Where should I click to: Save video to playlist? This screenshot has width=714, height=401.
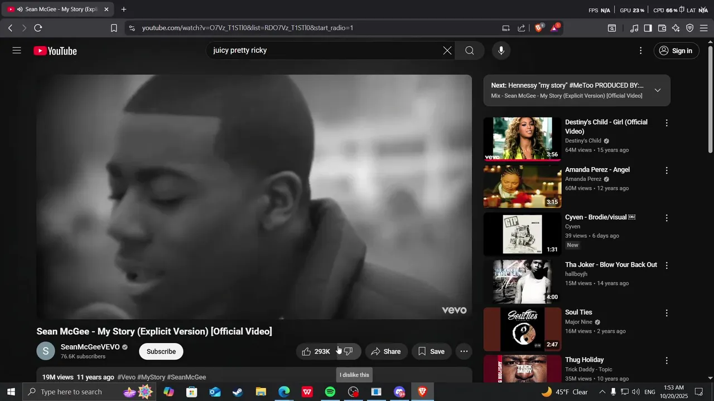click(x=432, y=351)
